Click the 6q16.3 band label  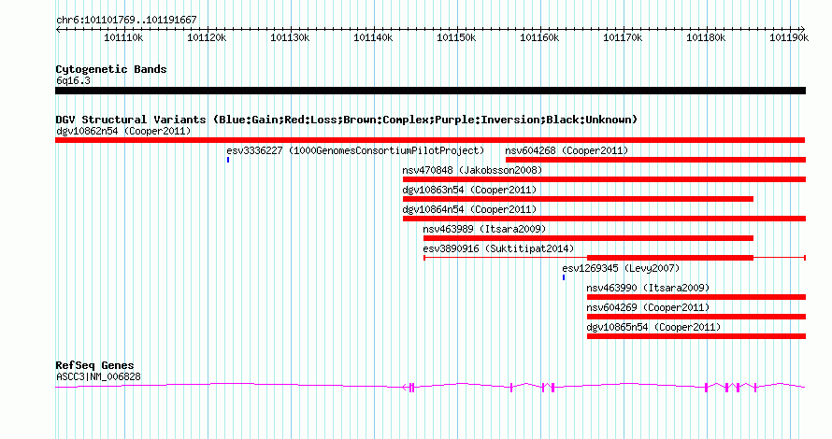tap(73, 81)
